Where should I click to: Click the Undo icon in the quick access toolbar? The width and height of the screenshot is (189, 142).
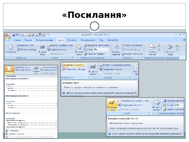[17, 35]
